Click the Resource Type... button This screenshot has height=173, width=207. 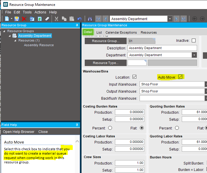pyautogui.click(x=106, y=63)
